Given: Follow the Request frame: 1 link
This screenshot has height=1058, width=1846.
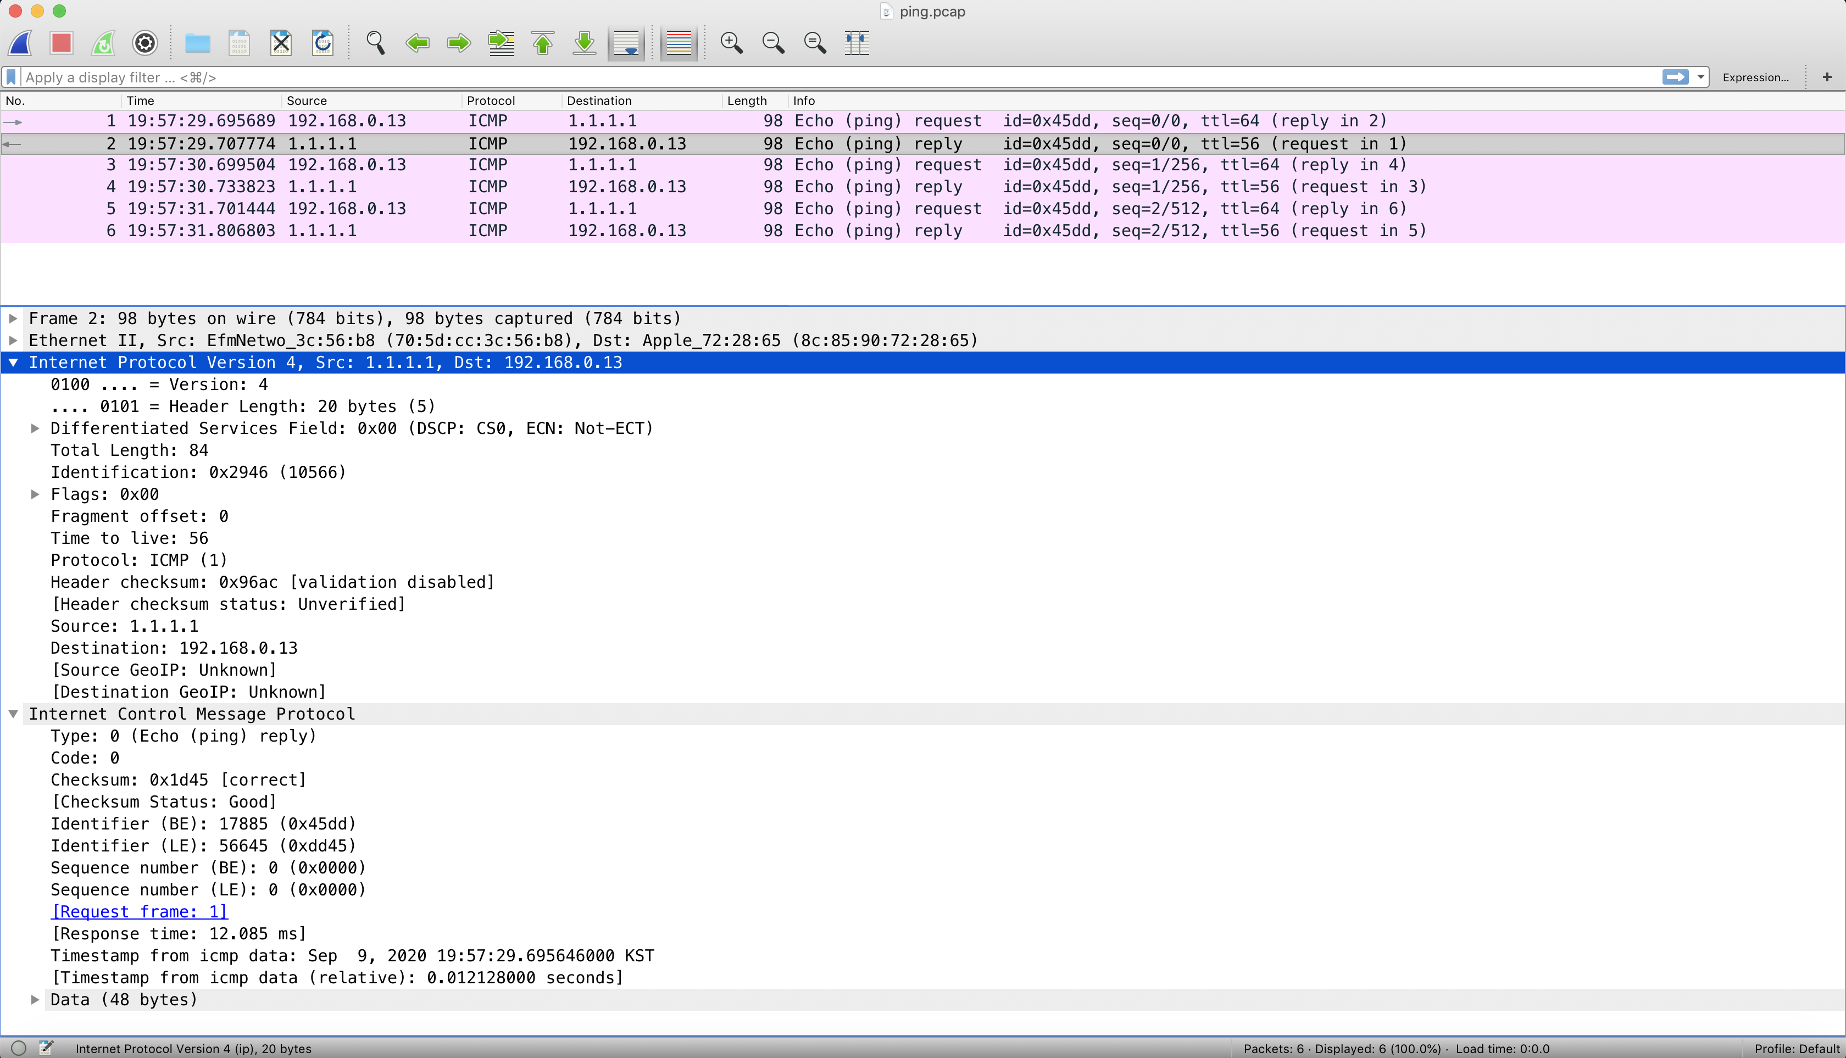Looking at the screenshot, I should 139,912.
